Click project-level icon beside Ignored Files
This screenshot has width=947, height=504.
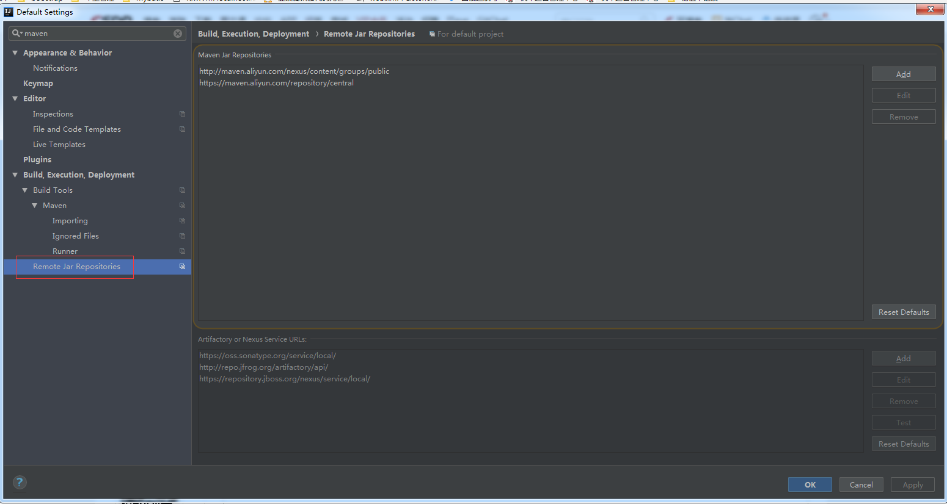182,236
